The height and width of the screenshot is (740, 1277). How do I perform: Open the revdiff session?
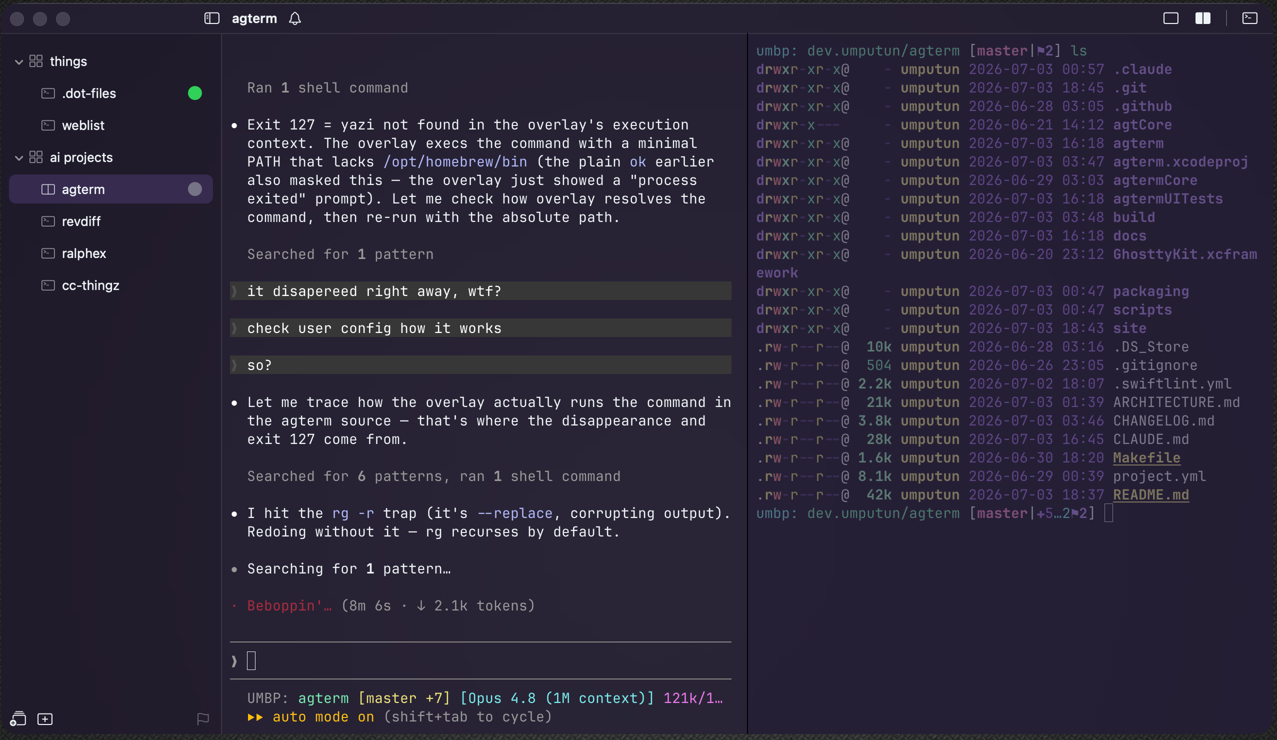pos(111,221)
